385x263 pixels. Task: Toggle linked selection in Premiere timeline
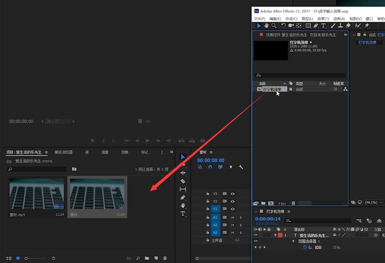tap(221, 167)
